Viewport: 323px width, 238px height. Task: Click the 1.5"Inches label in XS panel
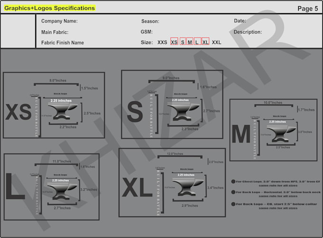point(90,88)
